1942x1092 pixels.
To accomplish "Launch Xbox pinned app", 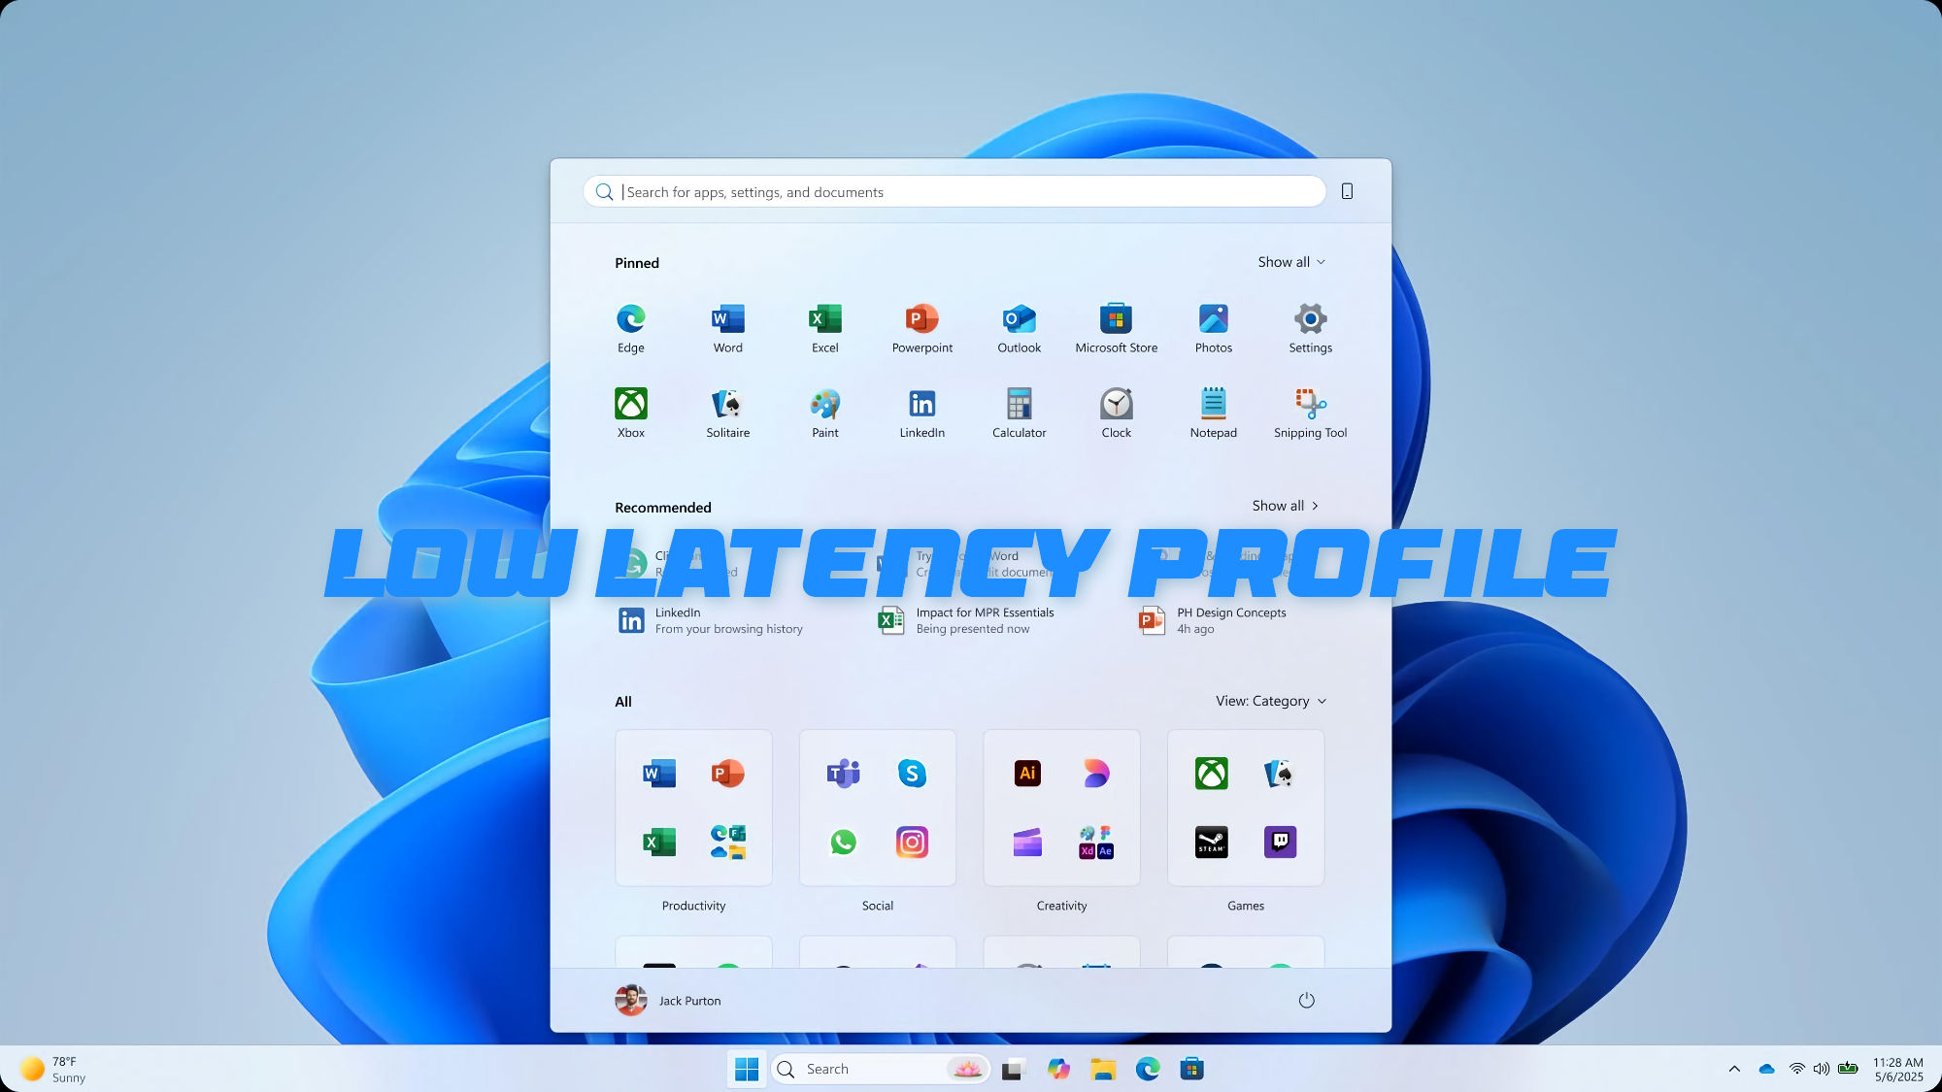I will point(631,414).
